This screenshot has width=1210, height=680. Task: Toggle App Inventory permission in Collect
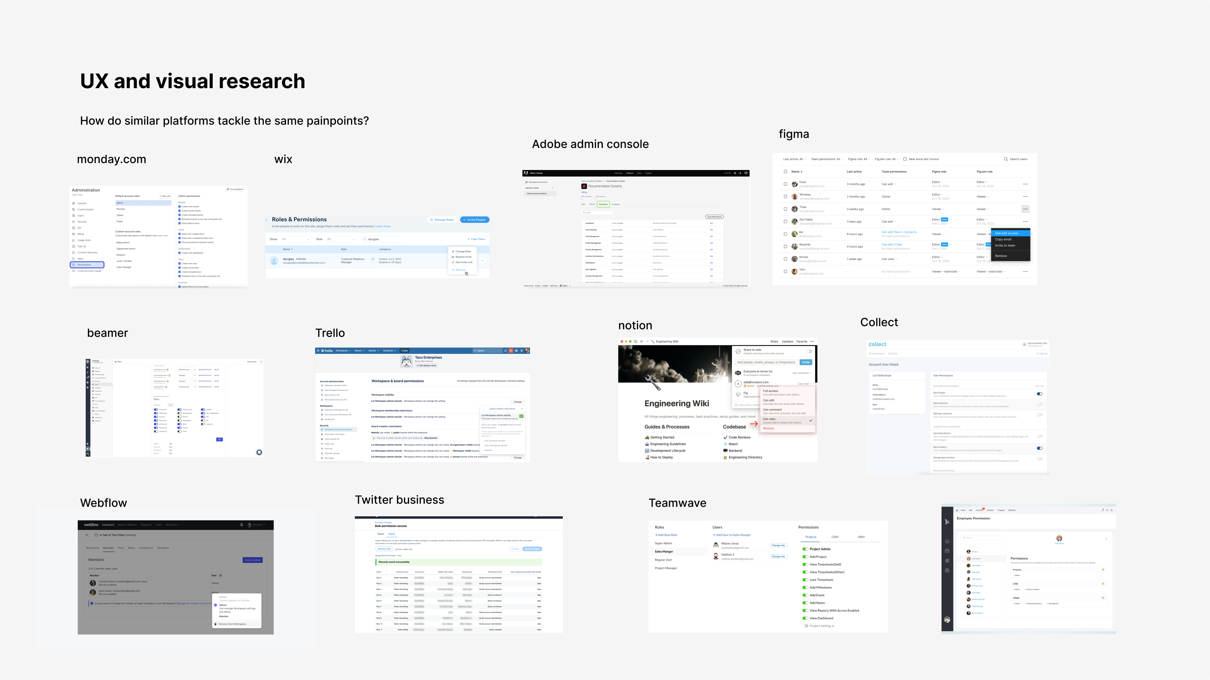point(1039,448)
